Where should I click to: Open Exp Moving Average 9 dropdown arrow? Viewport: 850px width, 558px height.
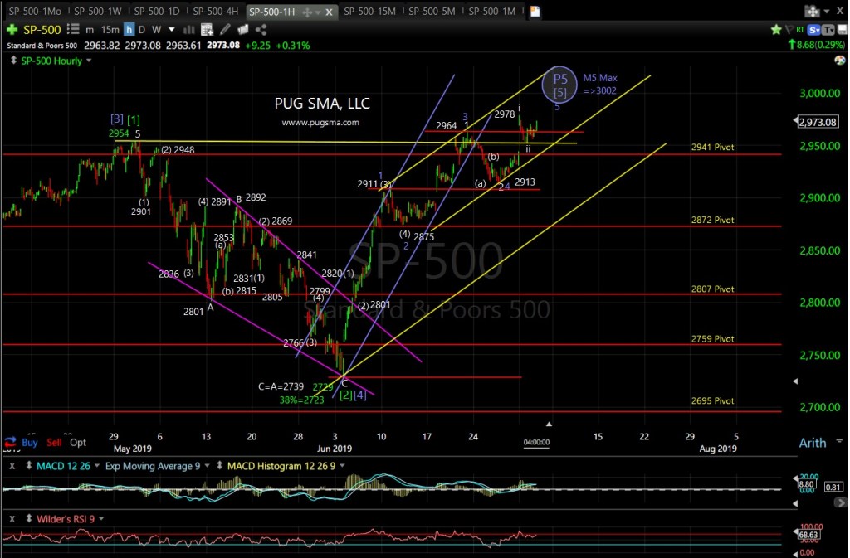pyautogui.click(x=207, y=465)
